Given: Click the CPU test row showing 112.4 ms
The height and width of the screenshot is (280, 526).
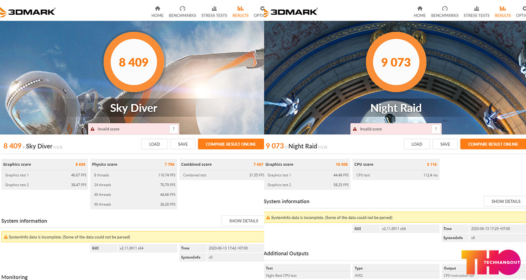Looking at the screenshot, I should click(x=396, y=175).
